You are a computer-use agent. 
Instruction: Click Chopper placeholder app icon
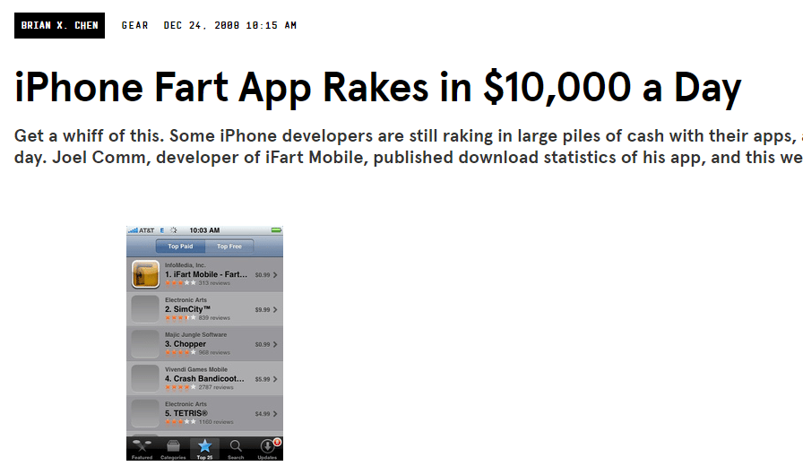(x=145, y=344)
